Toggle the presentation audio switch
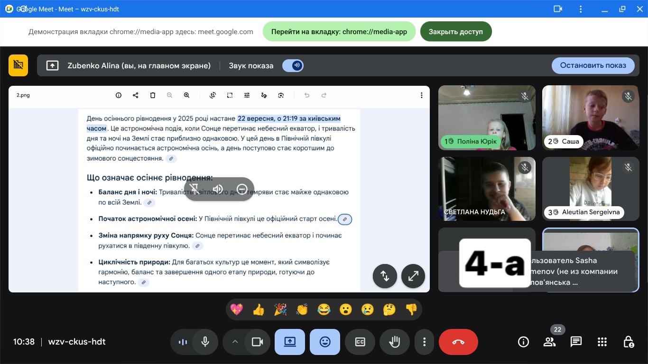Viewport: 648px width, 364px height. coord(293,65)
